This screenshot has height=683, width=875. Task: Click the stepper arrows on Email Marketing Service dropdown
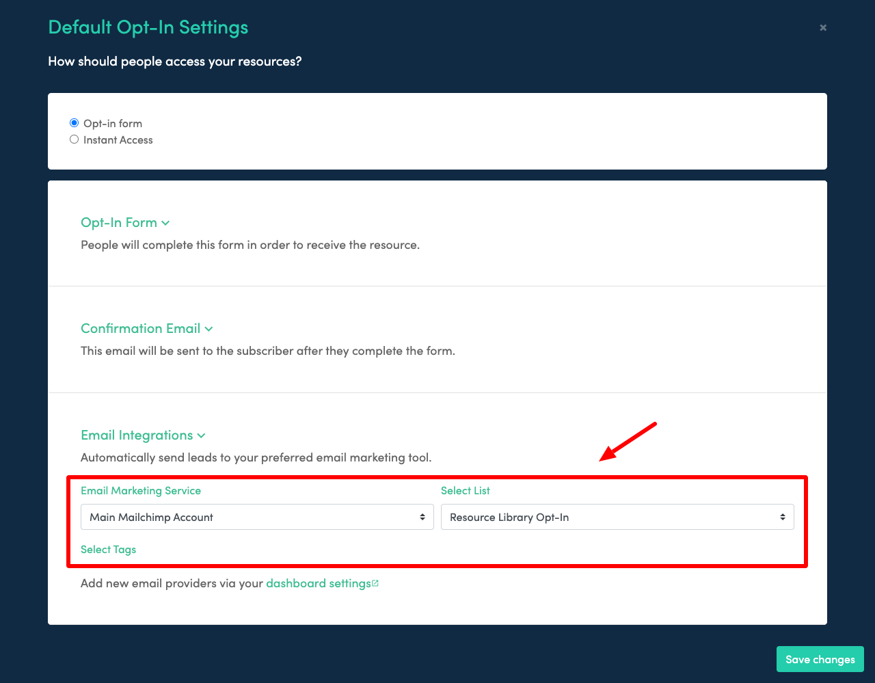point(422,517)
